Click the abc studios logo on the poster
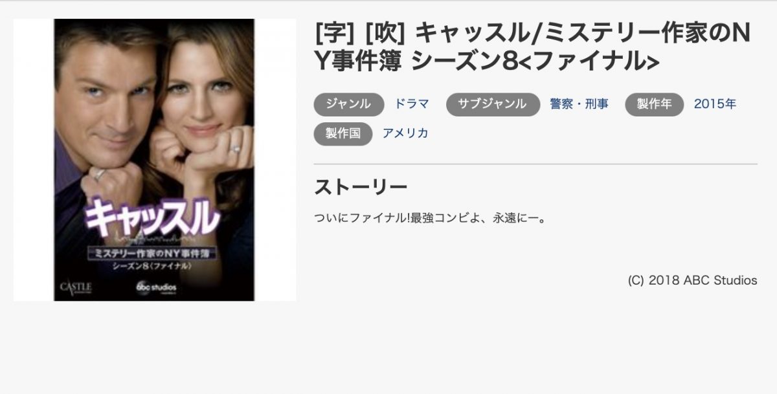Image resolution: width=777 pixels, height=394 pixels. 155,286
